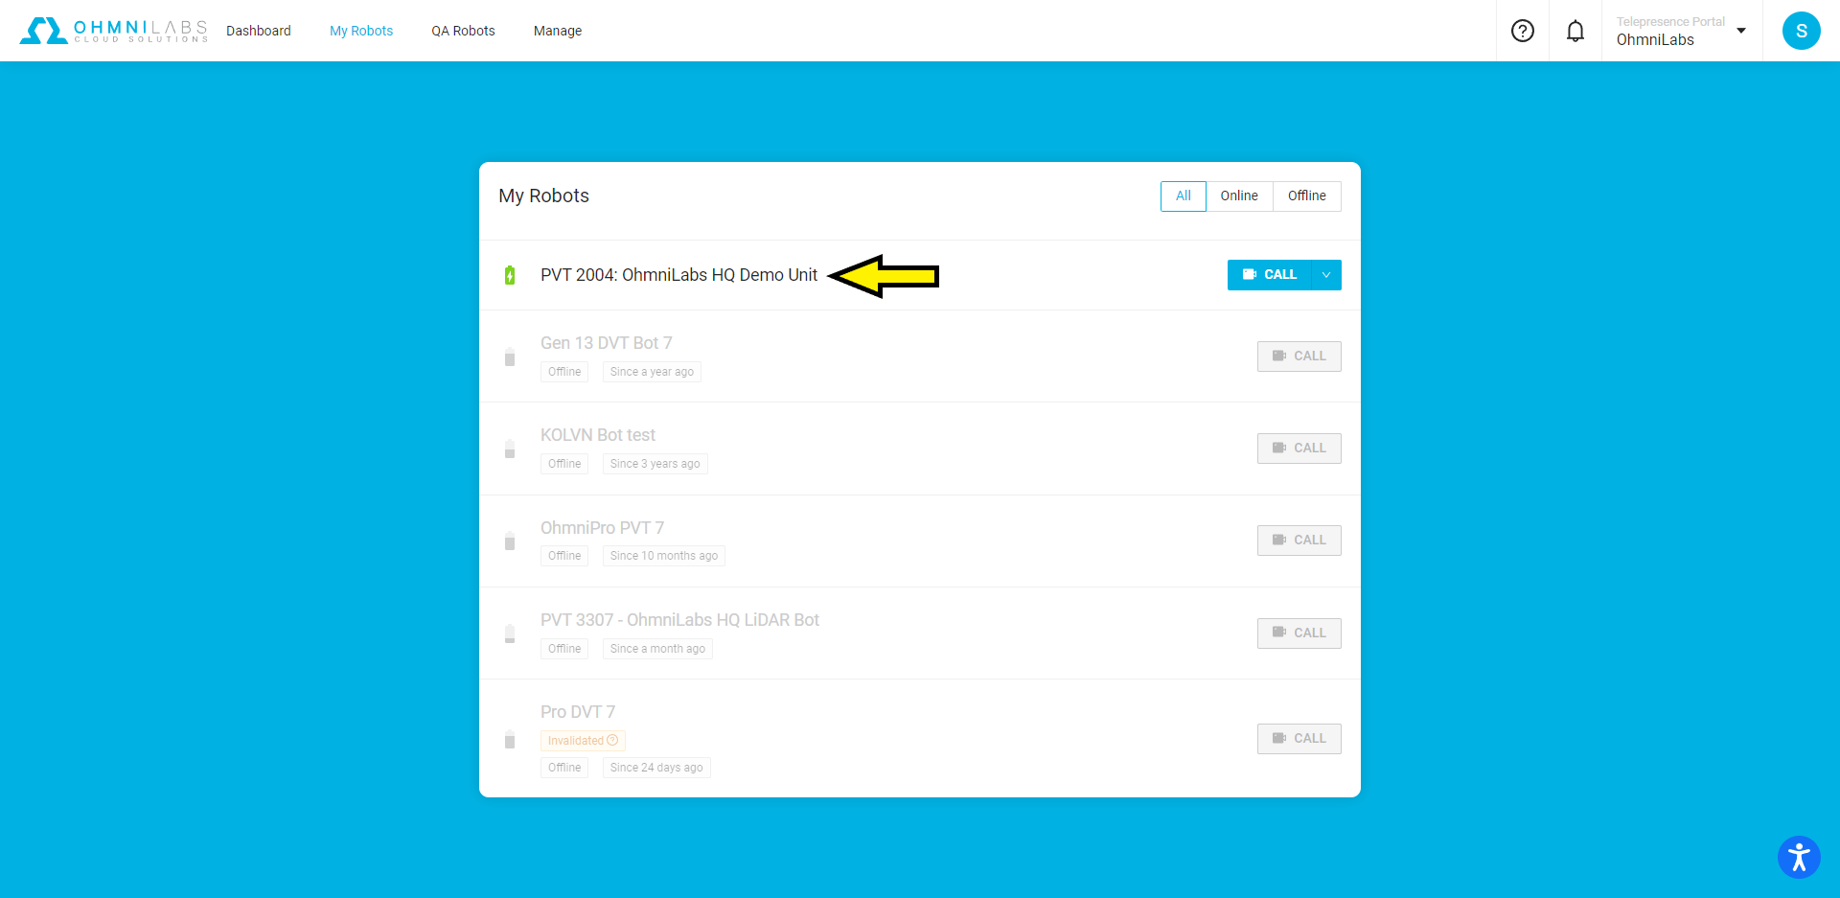Viewport: 1840px width, 898px height.
Task: Click 'Since 24 days ago' tag
Action: 656,768
